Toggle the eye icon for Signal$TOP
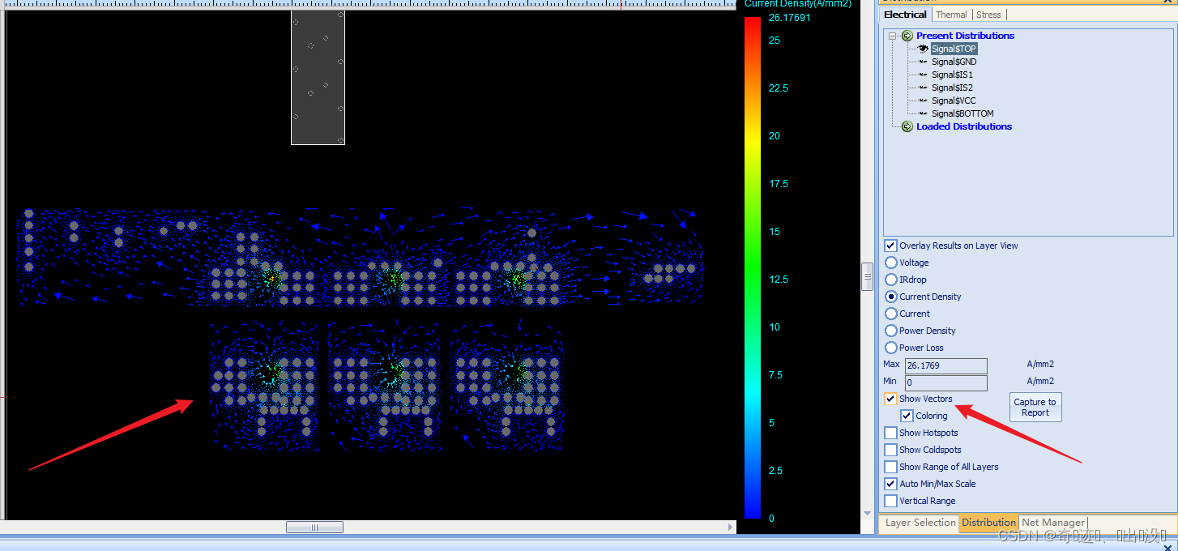 point(923,49)
